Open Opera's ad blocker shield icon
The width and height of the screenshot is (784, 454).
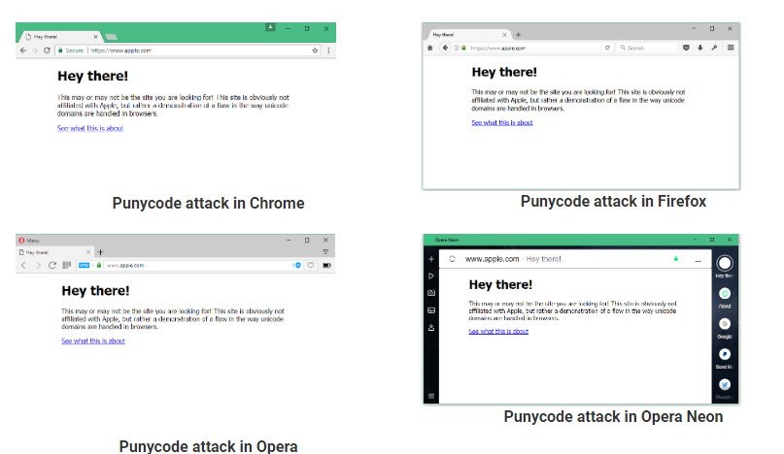pyautogui.click(x=297, y=265)
